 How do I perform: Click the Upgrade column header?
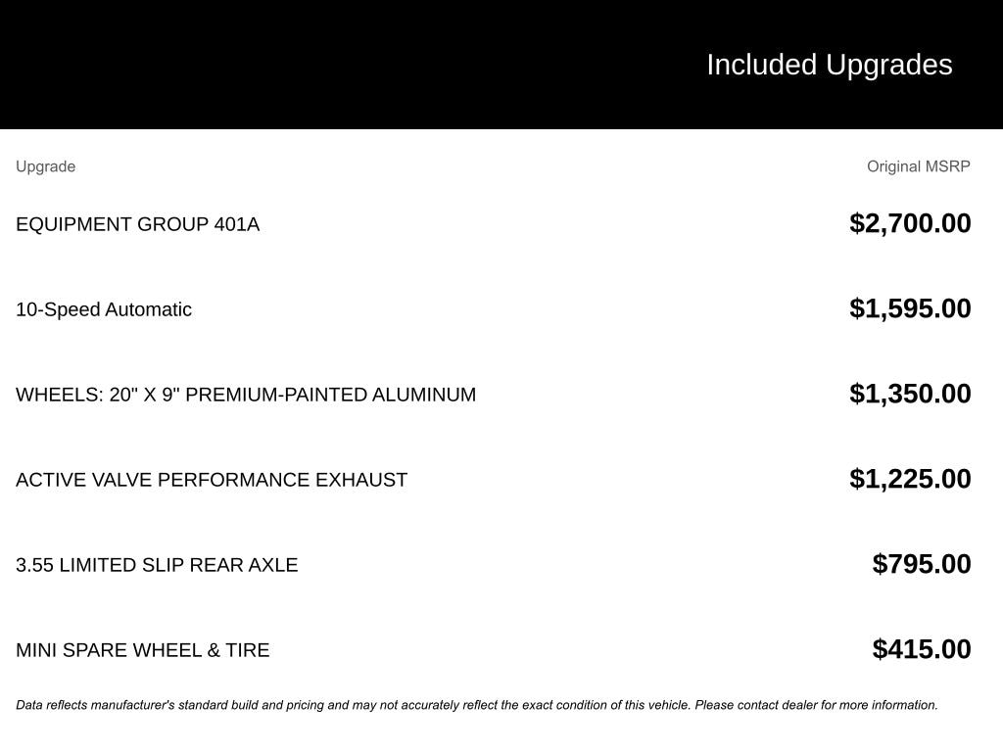pyautogui.click(x=45, y=166)
